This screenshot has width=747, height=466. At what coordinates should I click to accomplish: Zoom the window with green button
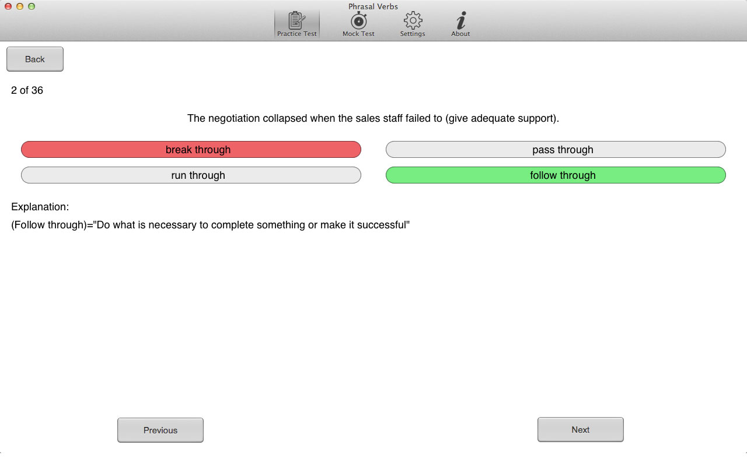pos(32,6)
